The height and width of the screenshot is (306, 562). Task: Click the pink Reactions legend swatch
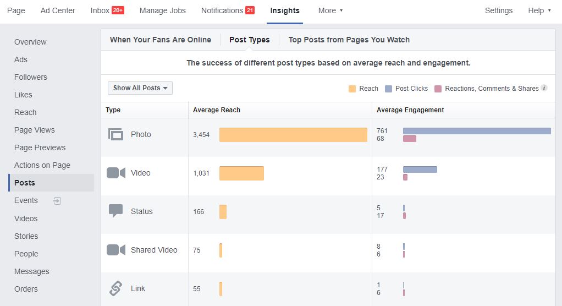(x=438, y=89)
